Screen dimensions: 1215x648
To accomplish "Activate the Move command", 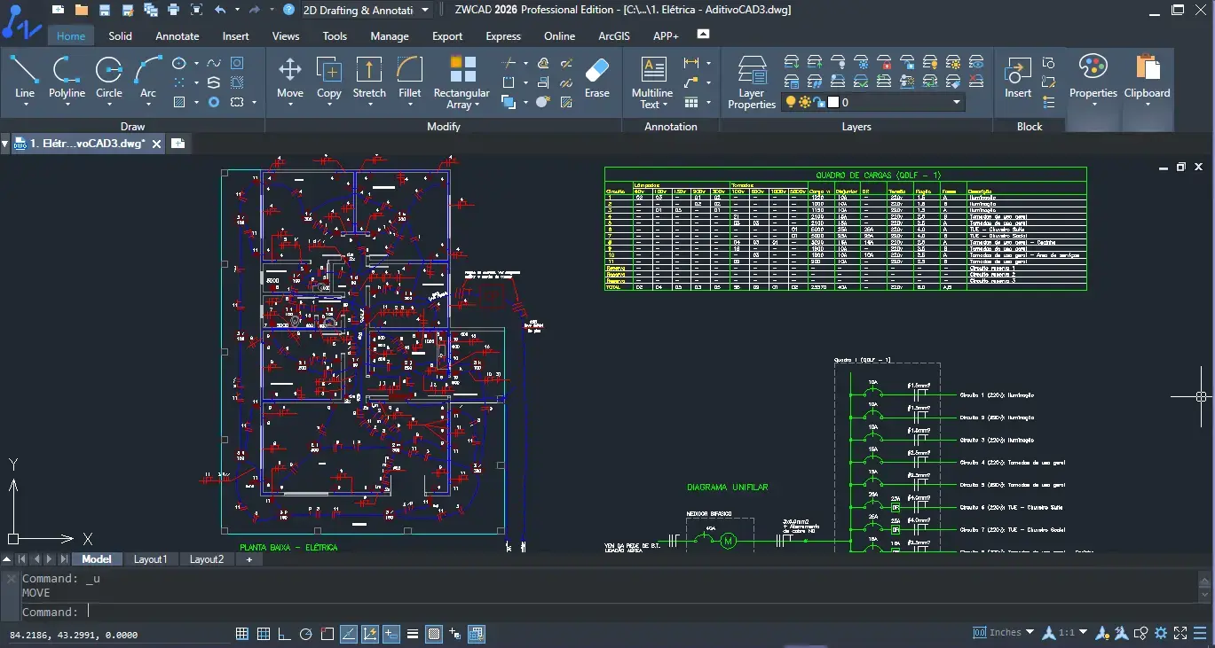I will click(x=289, y=78).
